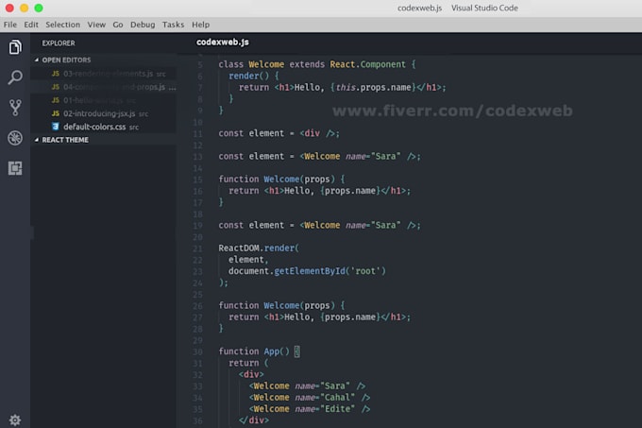Click JS icon of 03-rendering-elements.js
This screenshot has height=428, width=642.
coord(56,74)
